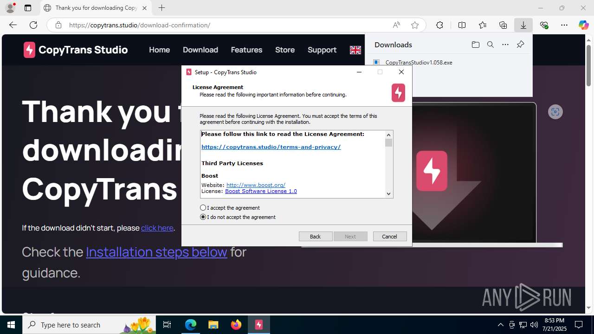Open Collections icon in toolbar
This screenshot has width=594, height=334.
[x=503, y=25]
